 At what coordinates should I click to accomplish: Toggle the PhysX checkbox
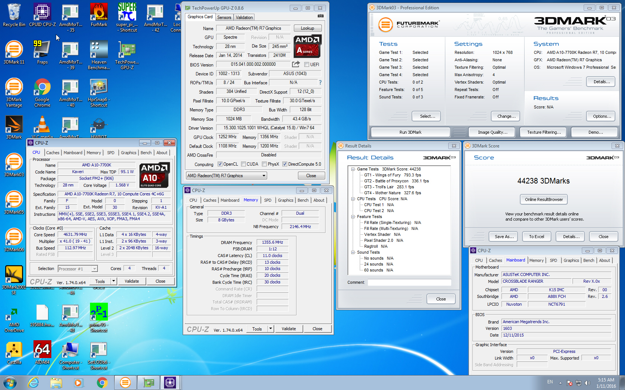(x=264, y=164)
